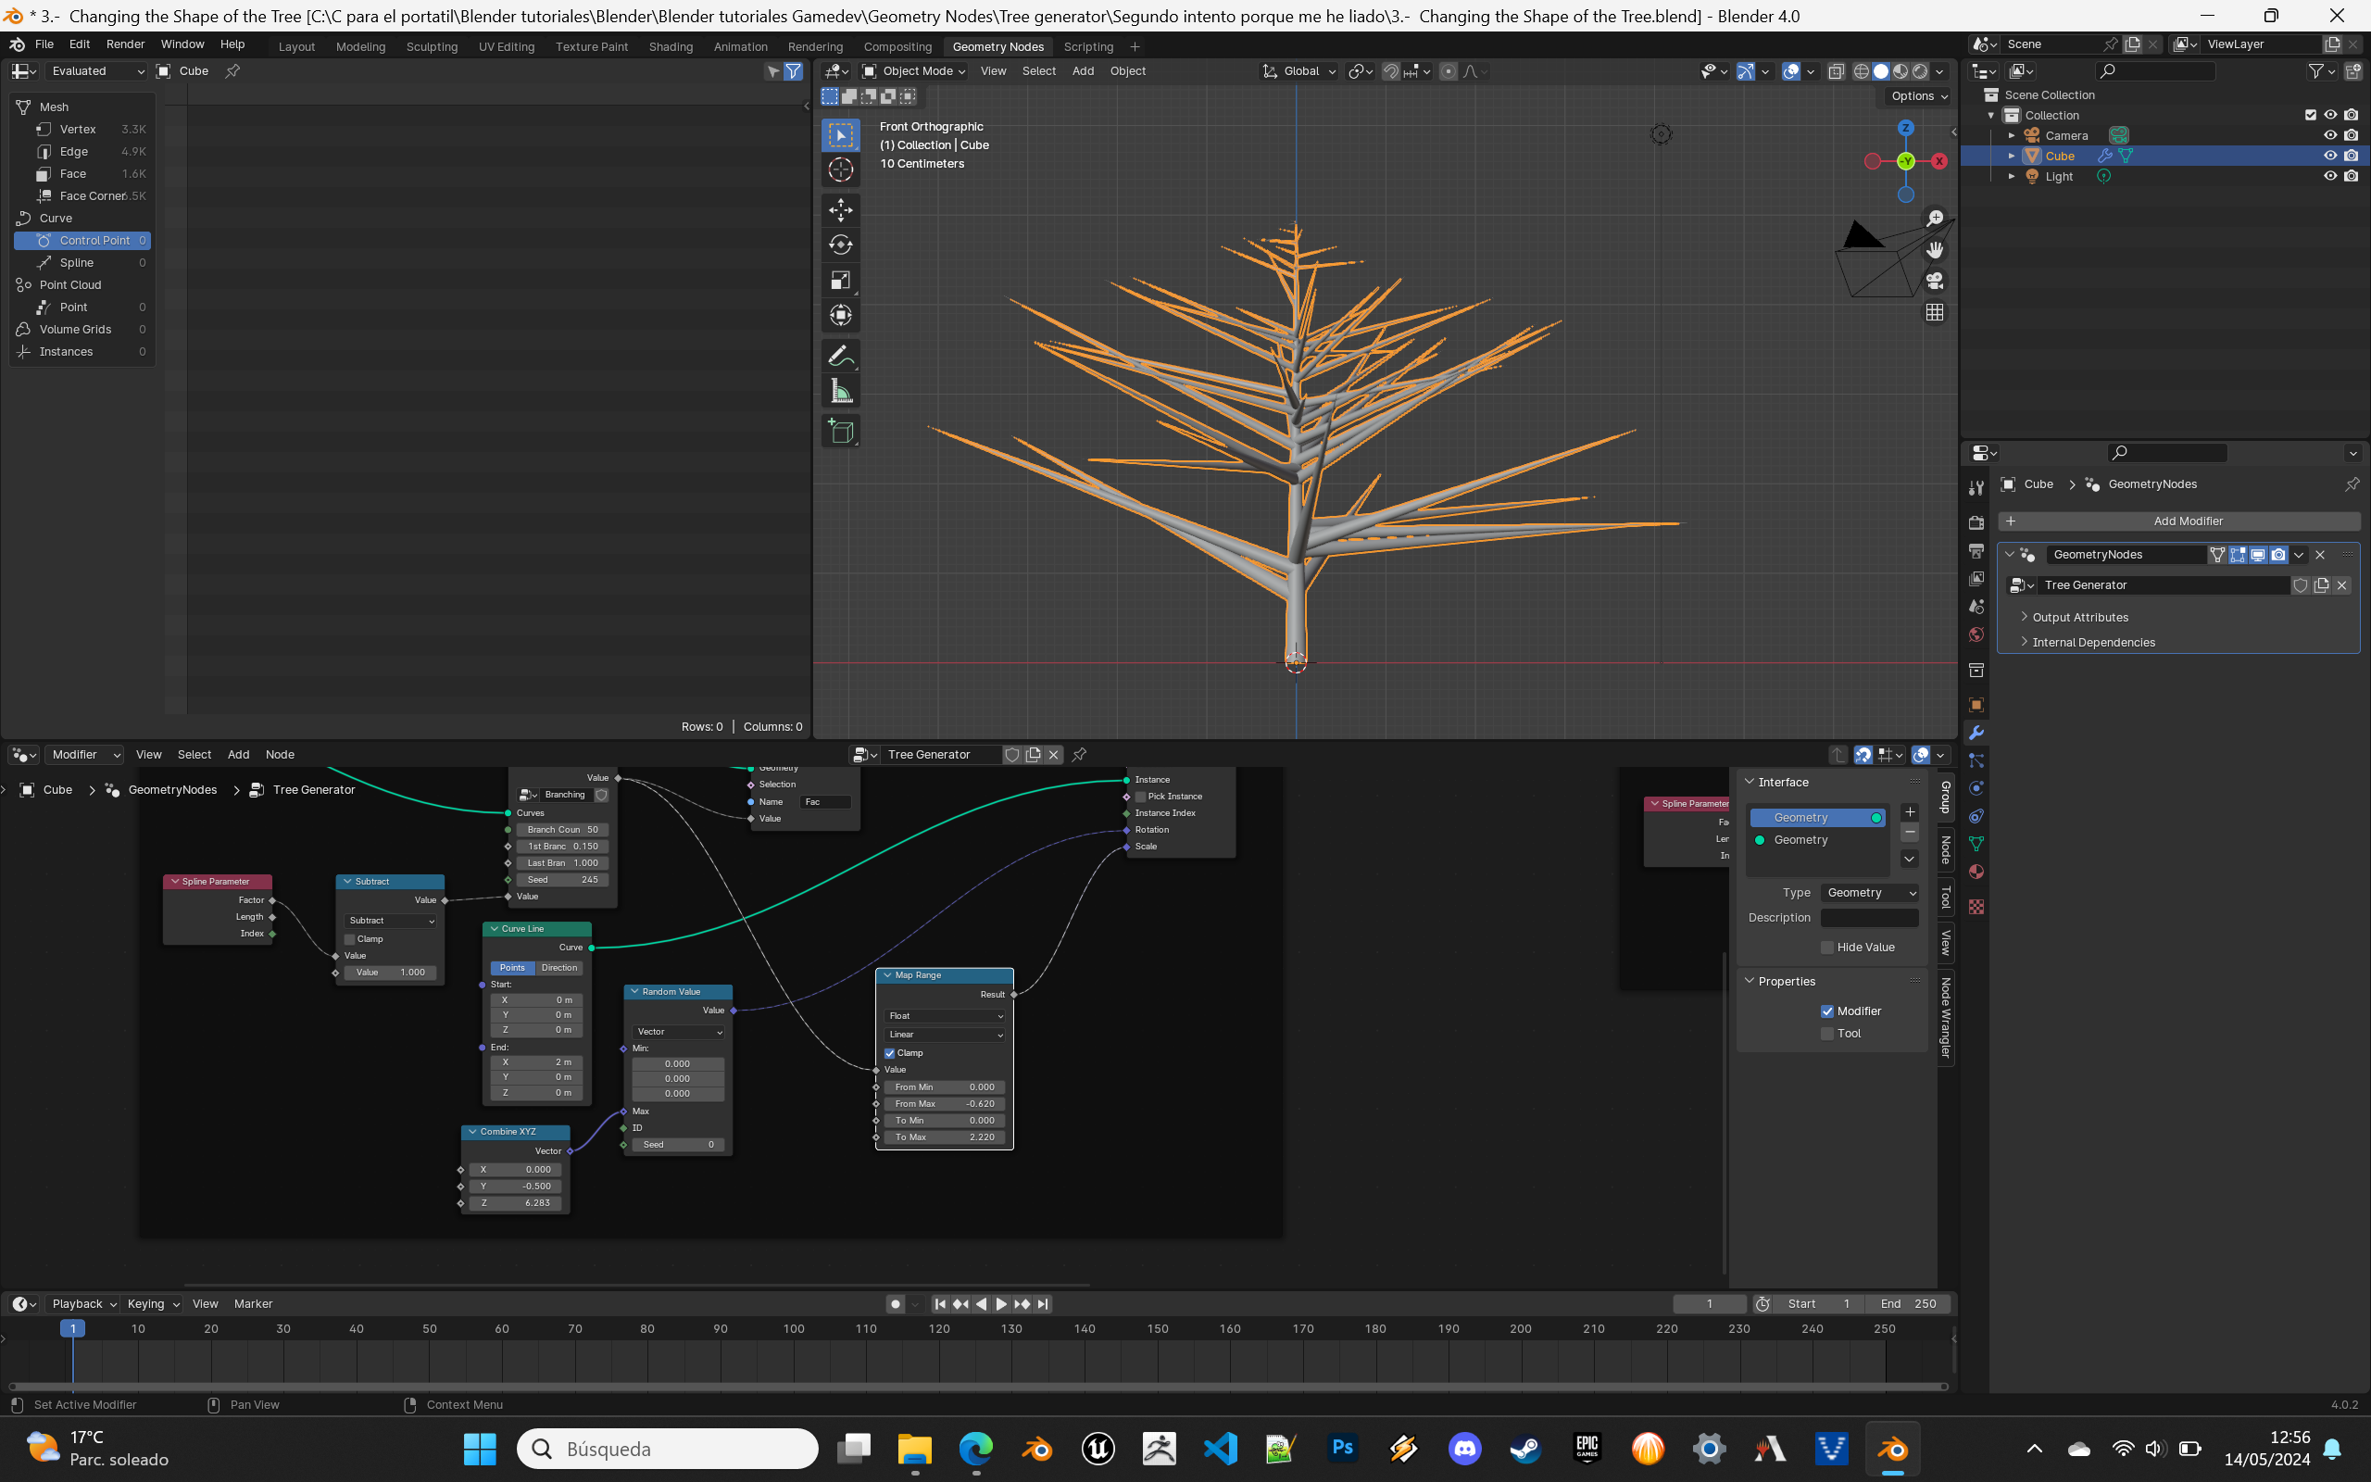Open Discord from the taskbar
The width and height of the screenshot is (2371, 1482).
(1463, 1449)
